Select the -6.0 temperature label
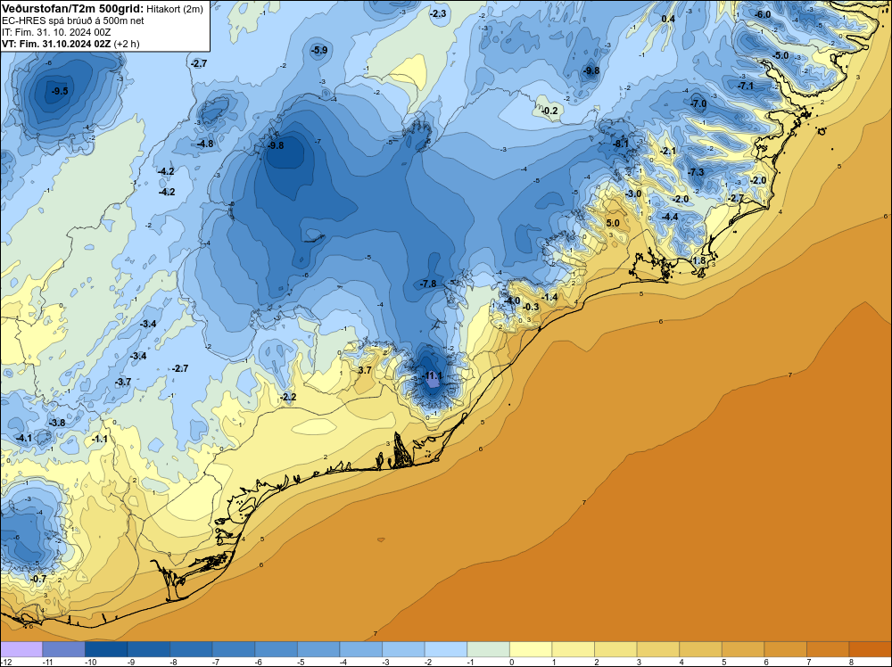The image size is (892, 667). coord(763,14)
